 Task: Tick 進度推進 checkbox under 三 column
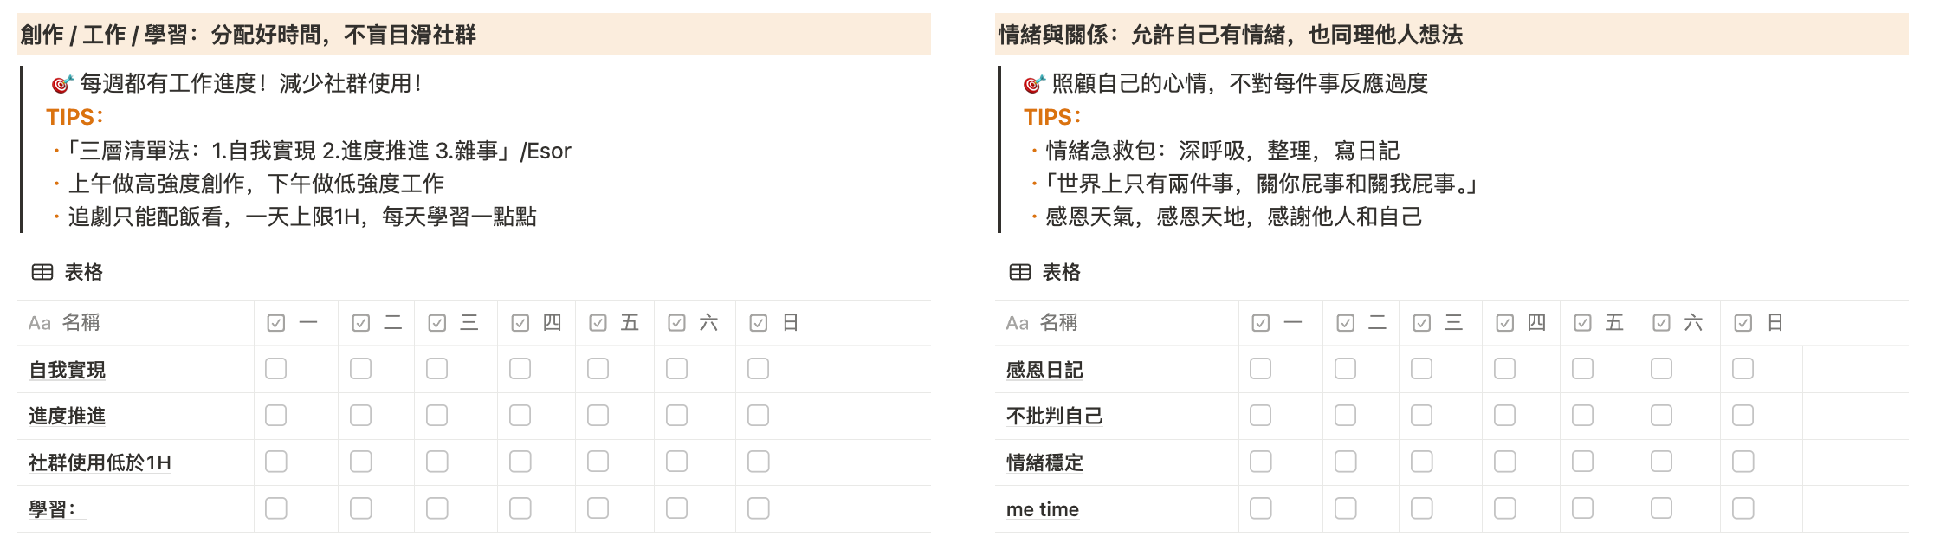click(437, 416)
